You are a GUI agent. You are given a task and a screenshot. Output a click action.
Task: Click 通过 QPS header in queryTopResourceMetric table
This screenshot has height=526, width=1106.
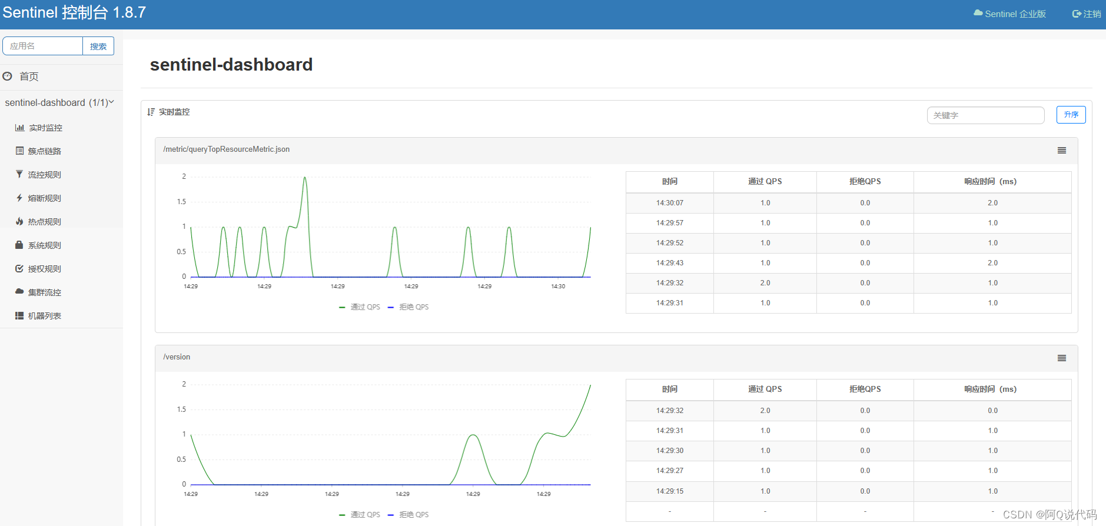pos(765,182)
